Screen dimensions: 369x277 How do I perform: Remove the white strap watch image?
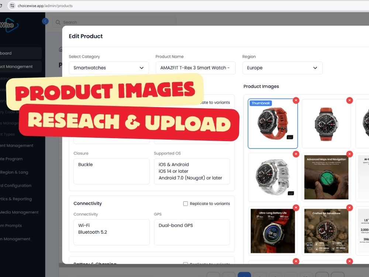pos(296,154)
